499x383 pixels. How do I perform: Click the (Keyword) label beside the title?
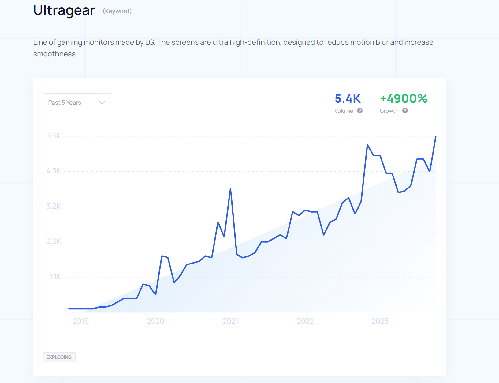click(x=117, y=11)
